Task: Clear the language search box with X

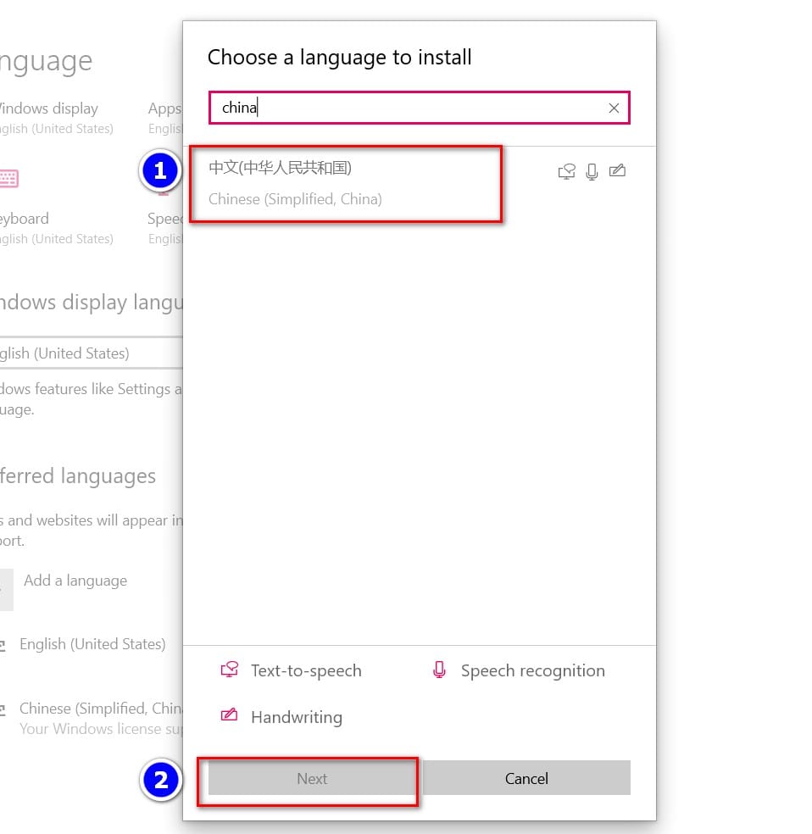Action: (x=614, y=108)
